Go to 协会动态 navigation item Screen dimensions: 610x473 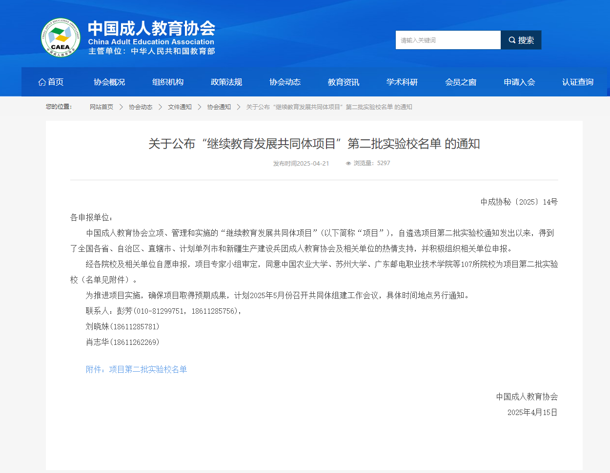[x=285, y=82]
